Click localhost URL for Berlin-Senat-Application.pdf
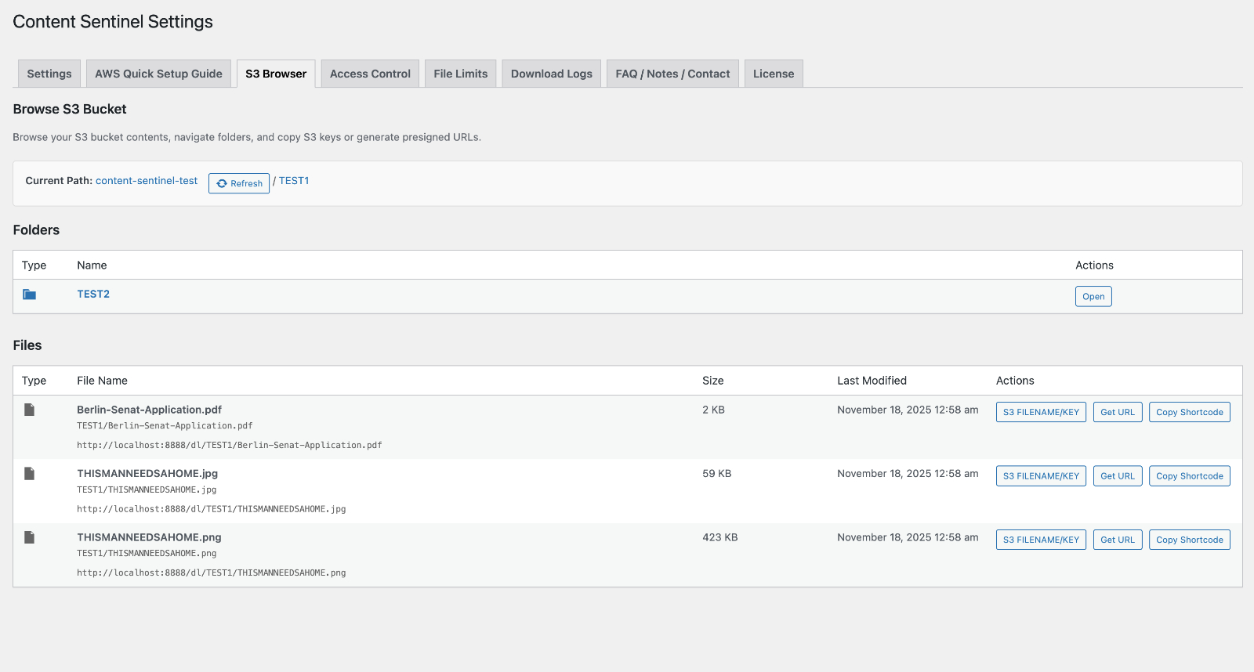The height and width of the screenshot is (672, 1254). click(230, 445)
